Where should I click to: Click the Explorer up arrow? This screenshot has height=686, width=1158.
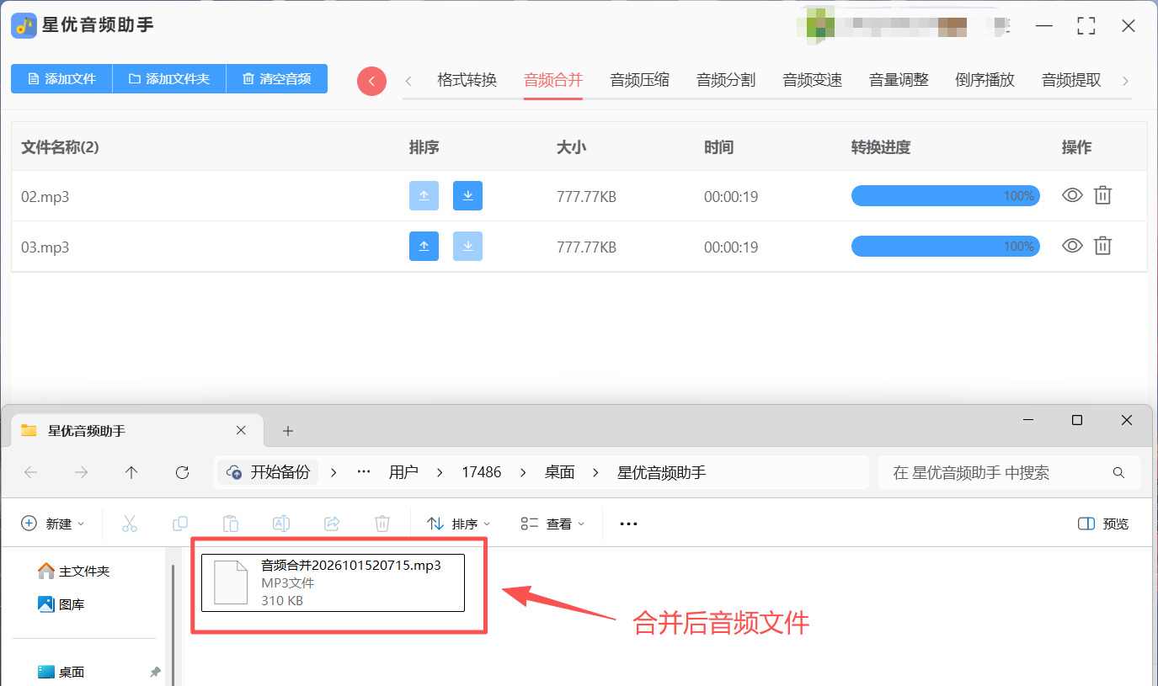[x=131, y=472]
